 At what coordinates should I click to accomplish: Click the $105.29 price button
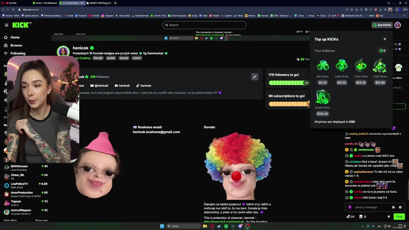(x=323, y=114)
